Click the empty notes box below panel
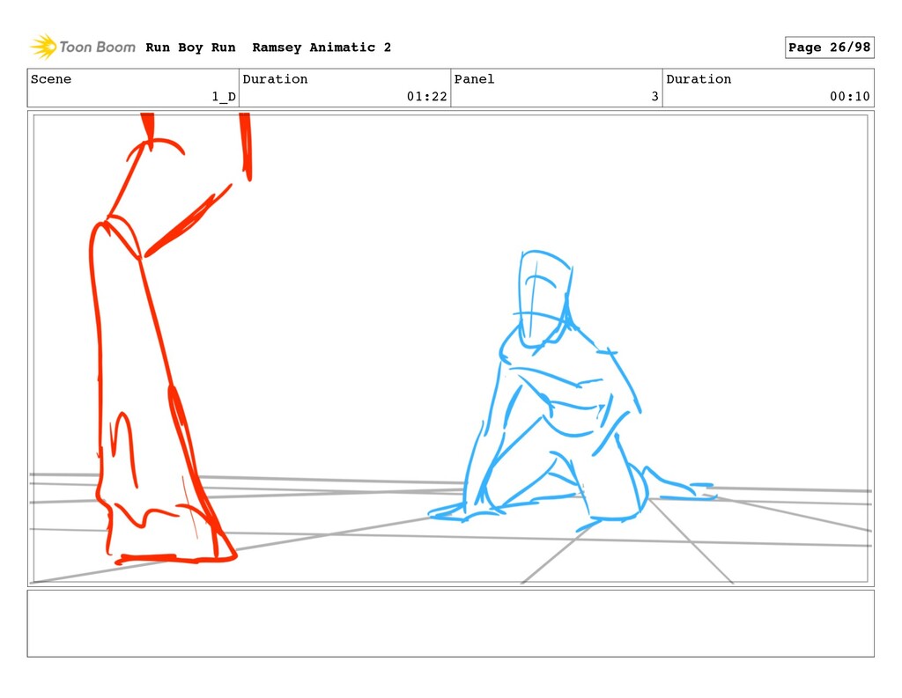Image resolution: width=902 pixels, height=698 pixels. click(x=450, y=623)
